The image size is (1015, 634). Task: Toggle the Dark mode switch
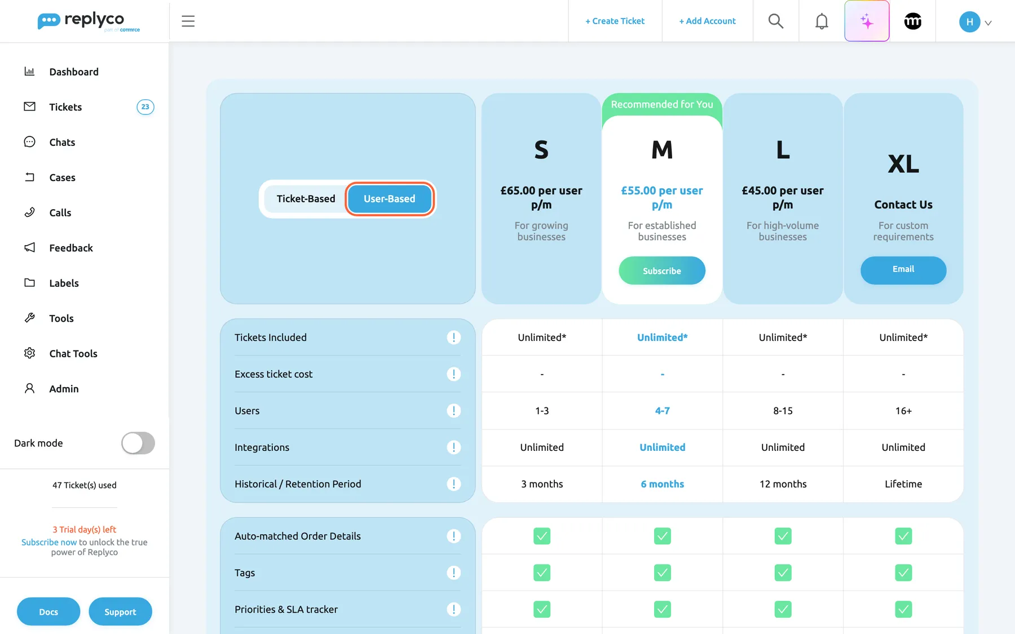[138, 443]
